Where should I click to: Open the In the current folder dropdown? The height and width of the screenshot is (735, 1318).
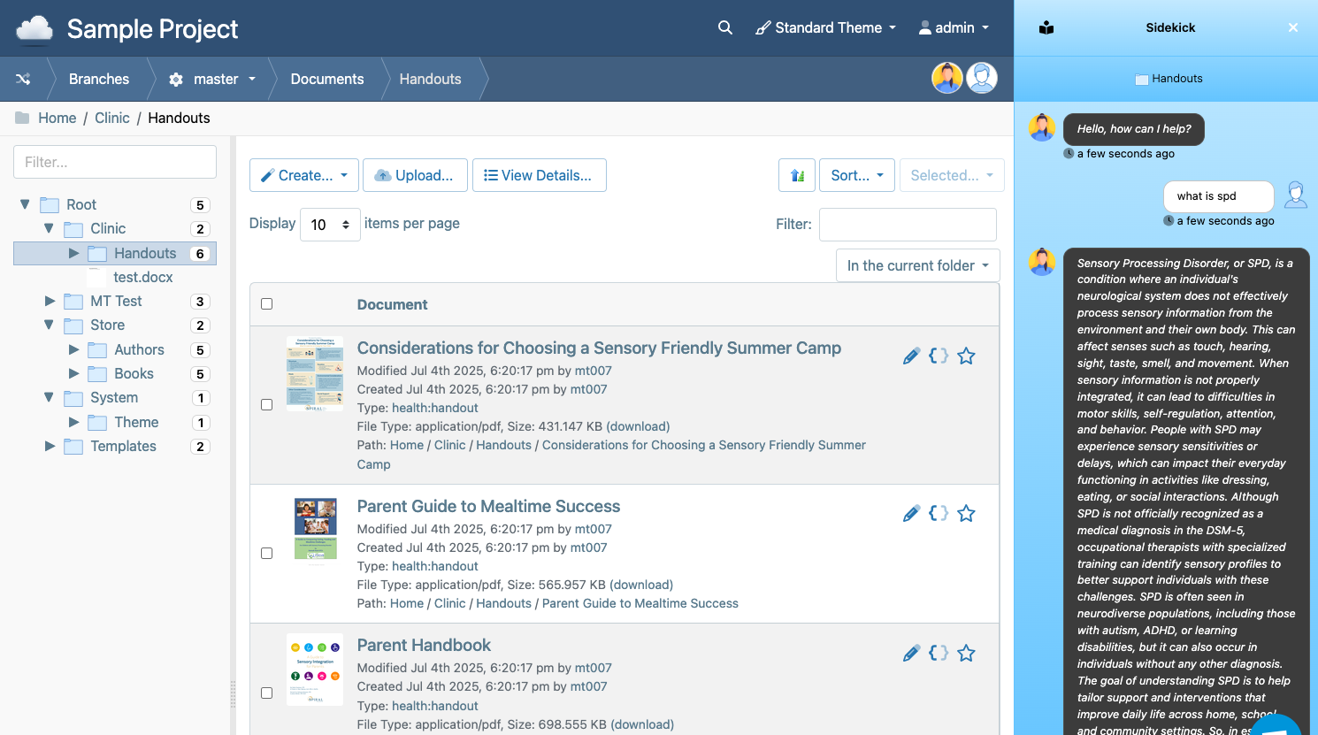pos(917,265)
